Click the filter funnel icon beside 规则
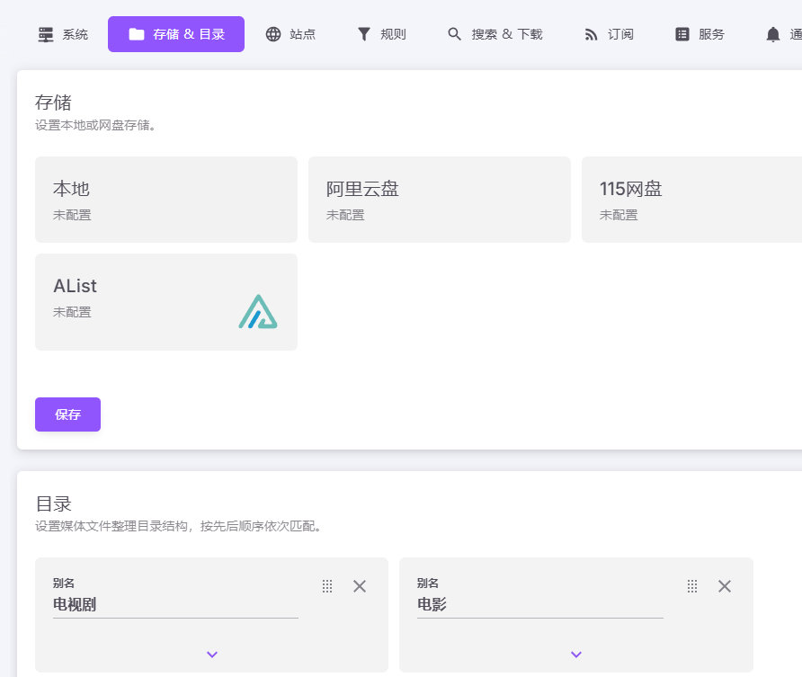802x677 pixels. click(x=363, y=34)
